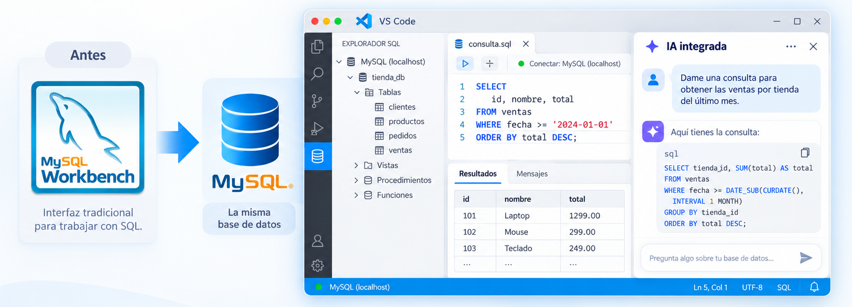Click the EXPLORADOR SQL panel title
The height and width of the screenshot is (307, 852).
[371, 44]
